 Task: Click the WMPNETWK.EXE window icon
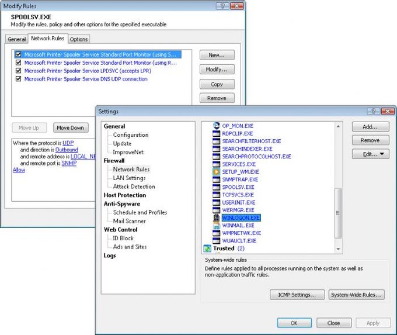tap(216, 233)
